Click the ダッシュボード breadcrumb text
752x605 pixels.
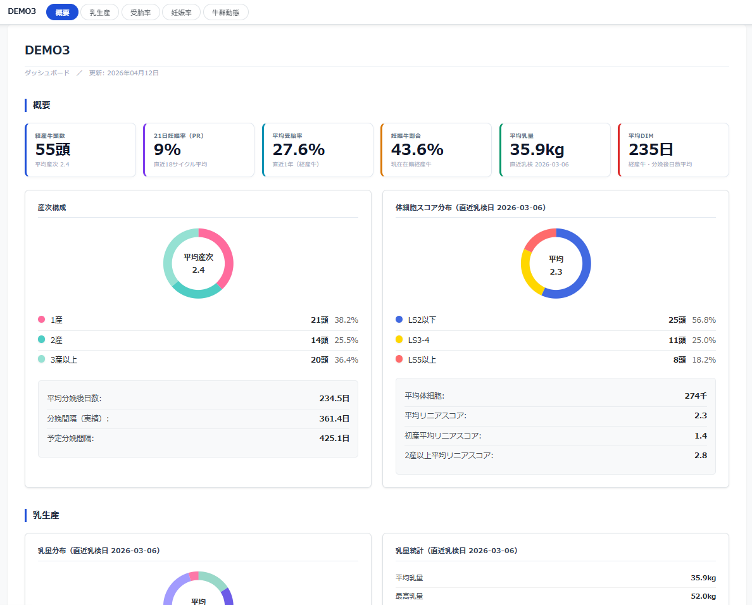(47, 73)
